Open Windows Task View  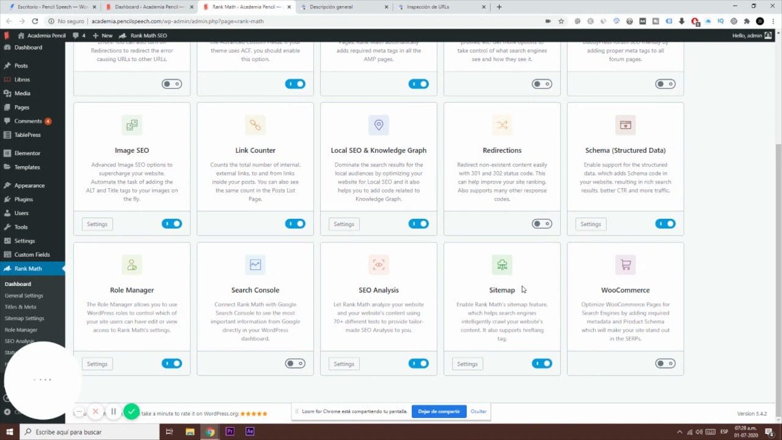tap(169, 431)
